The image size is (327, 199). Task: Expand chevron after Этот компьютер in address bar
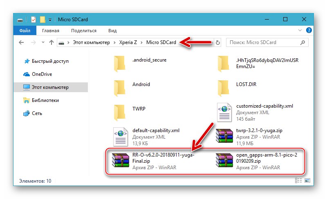point(114,43)
